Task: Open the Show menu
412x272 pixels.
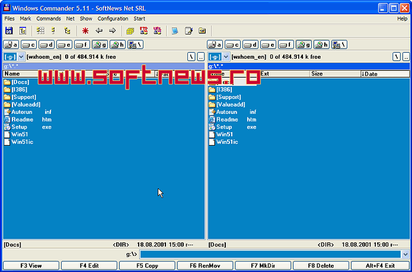Action: tap(86, 18)
